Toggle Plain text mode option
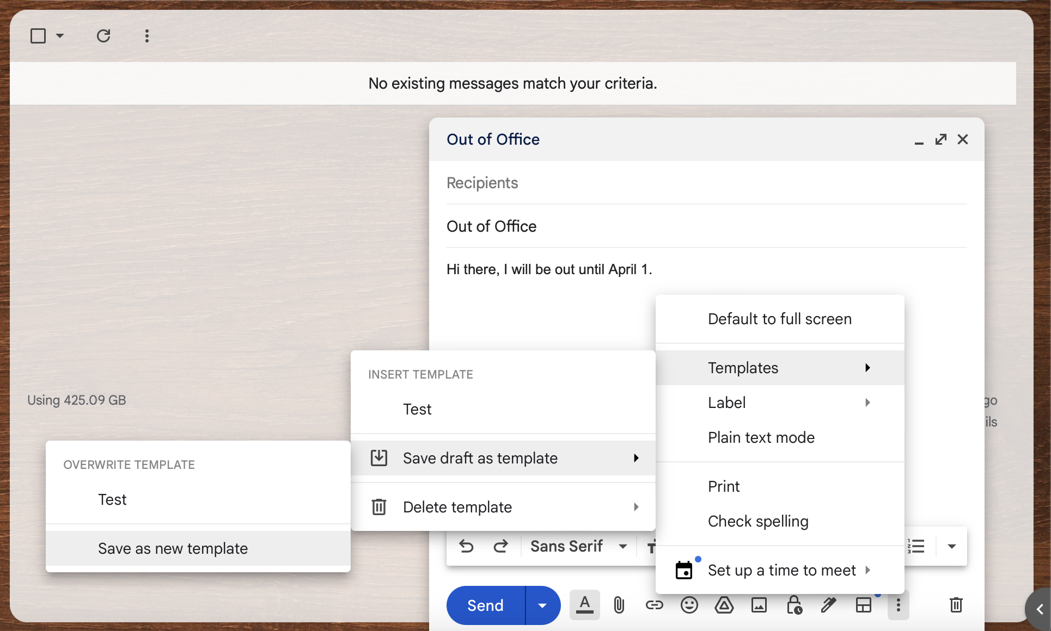 761,437
